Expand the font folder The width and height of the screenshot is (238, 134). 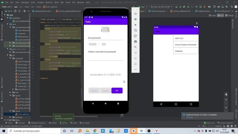coord(10,92)
